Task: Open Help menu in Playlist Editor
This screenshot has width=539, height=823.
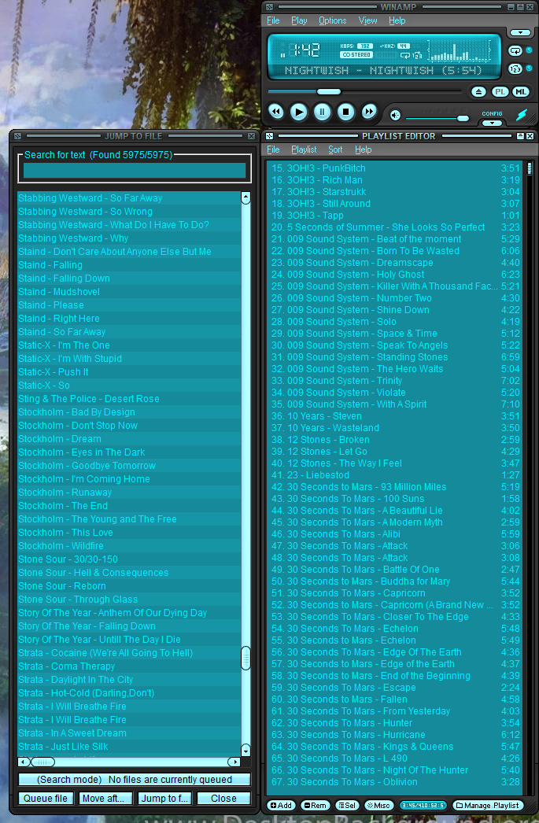Action: point(364,149)
